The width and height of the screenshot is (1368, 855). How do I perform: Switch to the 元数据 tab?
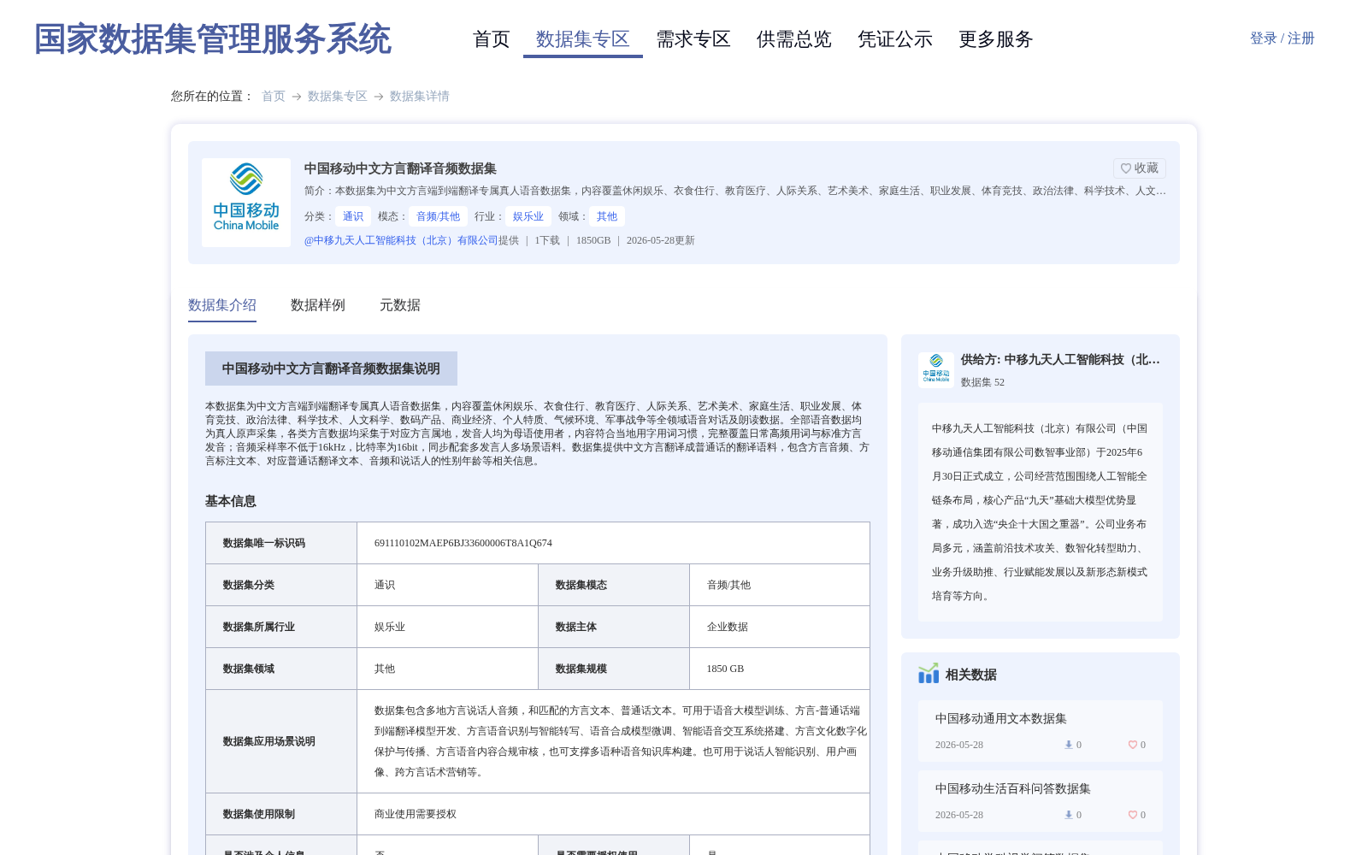point(400,305)
